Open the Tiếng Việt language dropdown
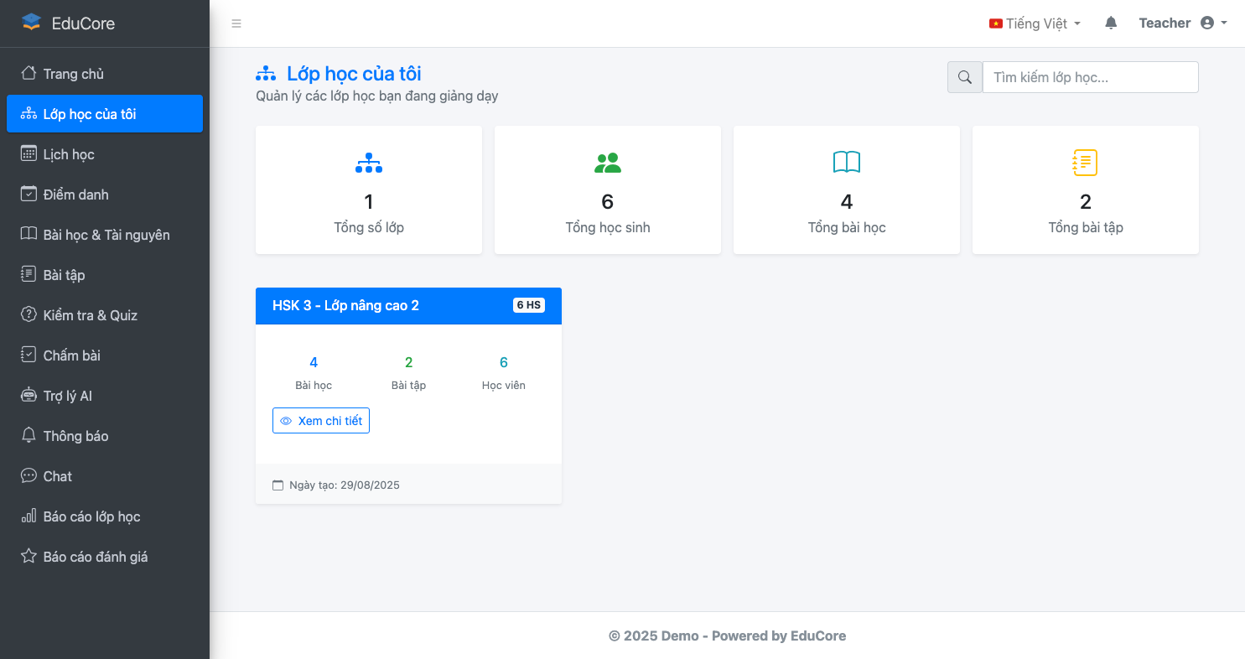Image resolution: width=1245 pixels, height=659 pixels. (x=1034, y=23)
